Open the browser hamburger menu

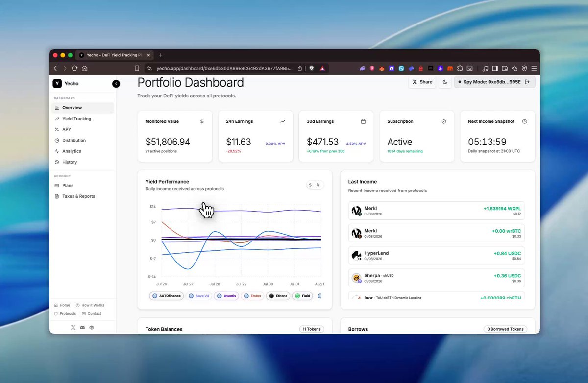click(534, 68)
